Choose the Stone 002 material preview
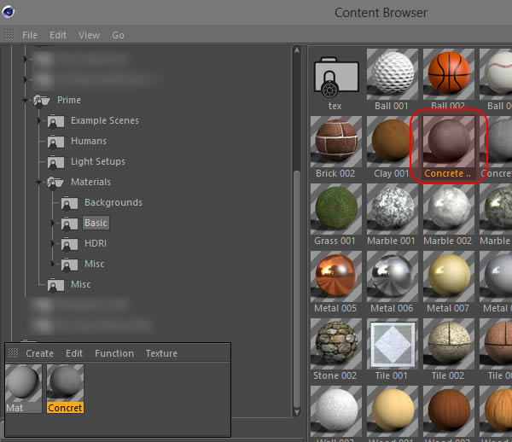 pyautogui.click(x=336, y=344)
